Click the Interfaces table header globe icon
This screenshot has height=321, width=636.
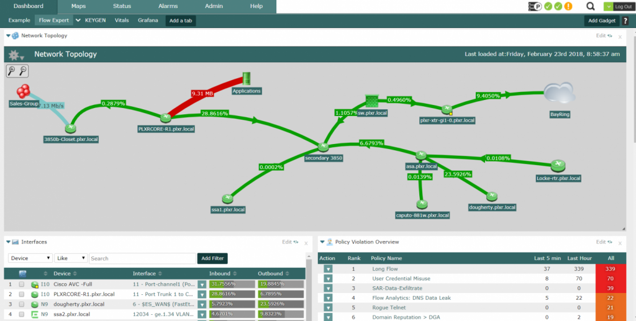(23, 274)
